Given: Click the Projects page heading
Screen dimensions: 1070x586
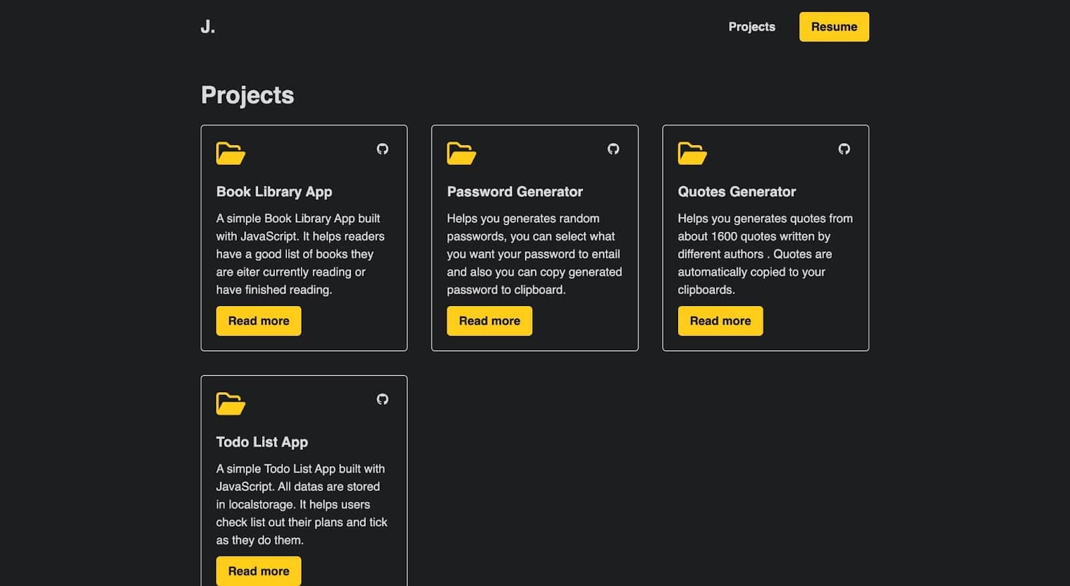Looking at the screenshot, I should coord(247,95).
